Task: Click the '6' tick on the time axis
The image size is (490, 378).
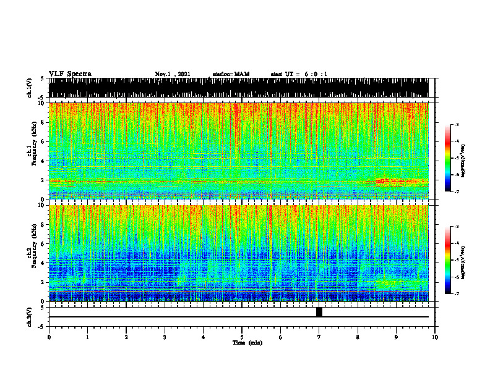Action: point(281,337)
